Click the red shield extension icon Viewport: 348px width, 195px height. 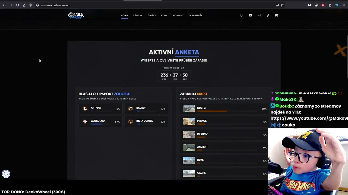(323, 5)
